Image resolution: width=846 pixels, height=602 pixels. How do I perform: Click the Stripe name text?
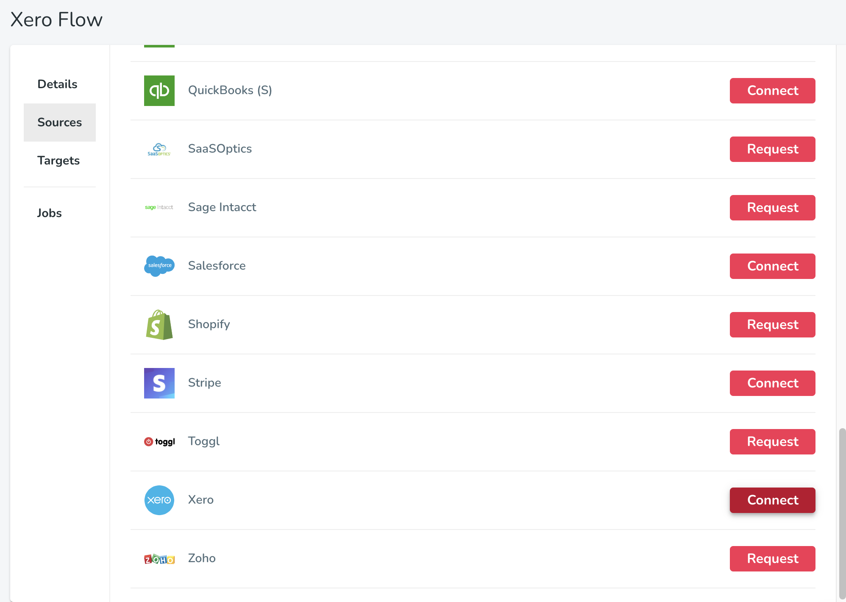point(205,383)
